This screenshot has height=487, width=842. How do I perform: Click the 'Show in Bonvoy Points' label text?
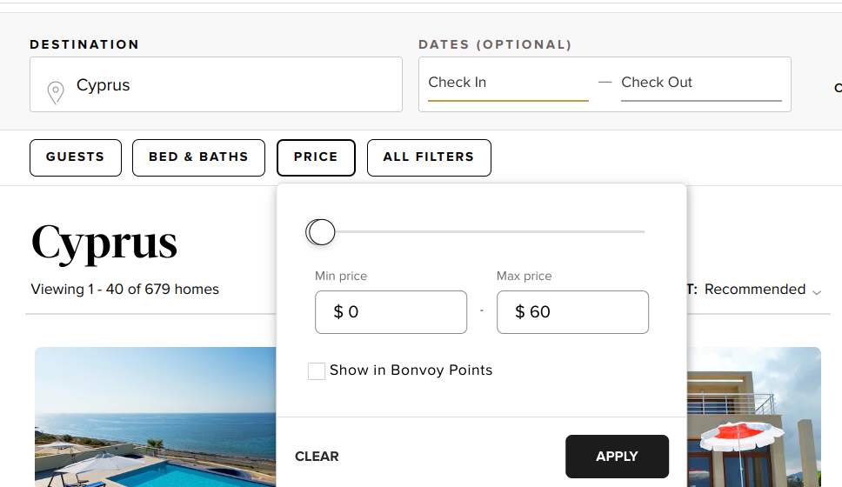(411, 370)
